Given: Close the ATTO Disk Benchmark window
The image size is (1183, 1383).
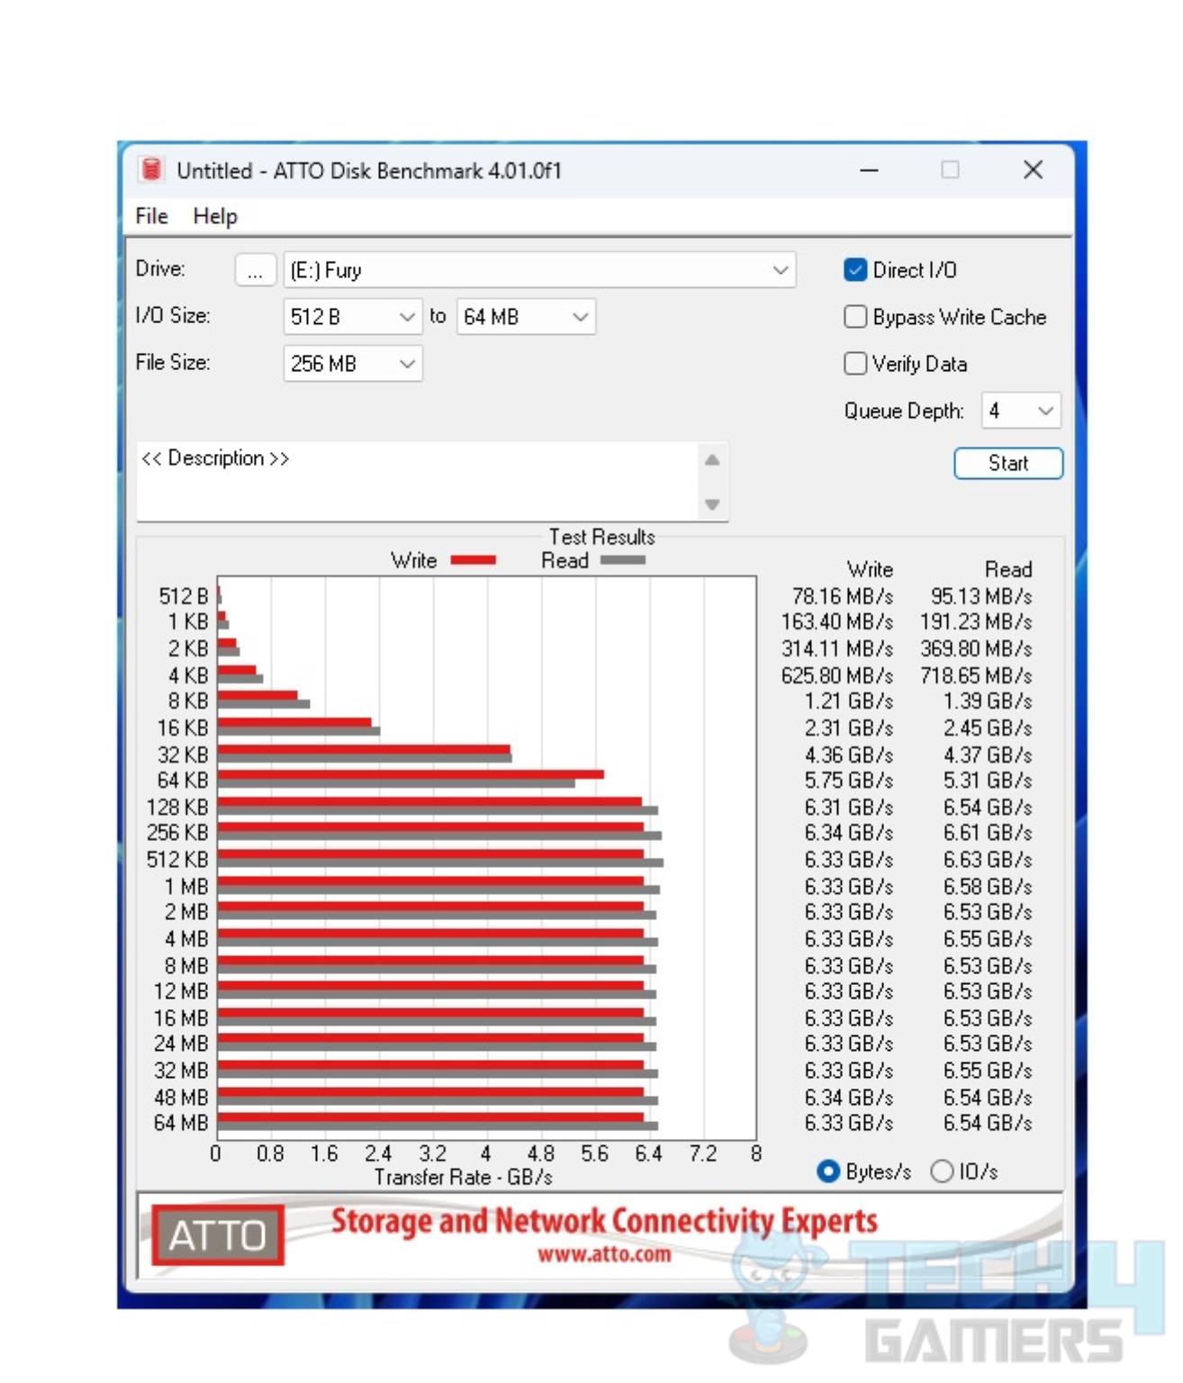Looking at the screenshot, I should [x=1033, y=170].
